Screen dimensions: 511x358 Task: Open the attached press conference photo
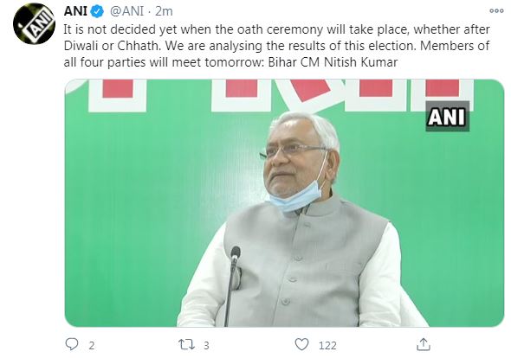tap(284, 202)
